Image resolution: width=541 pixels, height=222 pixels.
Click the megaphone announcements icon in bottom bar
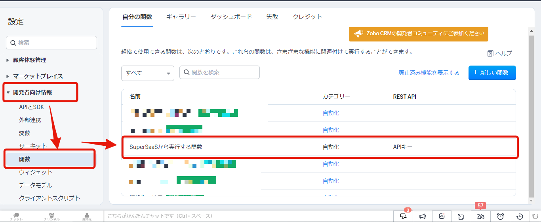(423, 216)
